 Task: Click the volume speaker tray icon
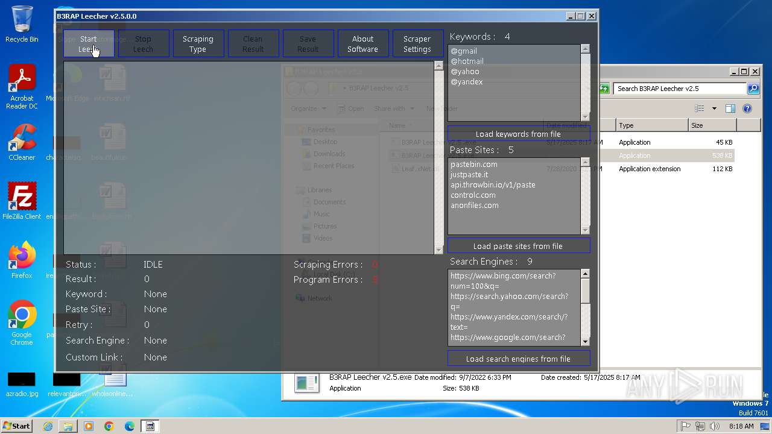tap(715, 426)
